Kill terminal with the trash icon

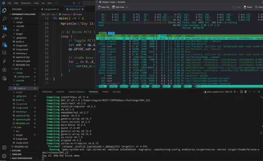[x=246, y=92]
